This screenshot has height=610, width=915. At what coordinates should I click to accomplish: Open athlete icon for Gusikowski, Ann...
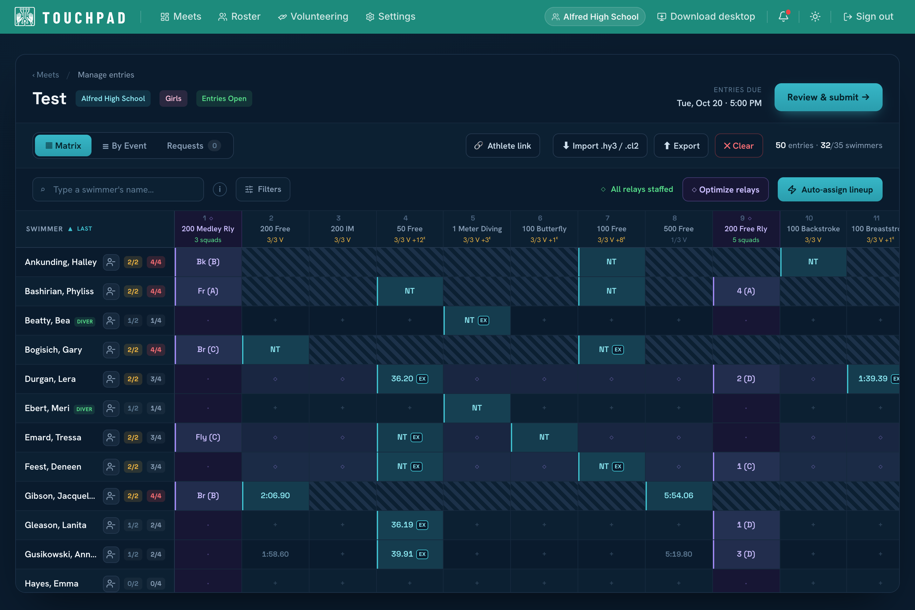[111, 554]
